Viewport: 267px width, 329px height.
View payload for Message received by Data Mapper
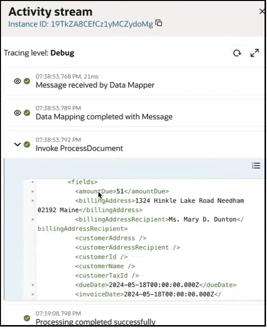coord(18,81)
